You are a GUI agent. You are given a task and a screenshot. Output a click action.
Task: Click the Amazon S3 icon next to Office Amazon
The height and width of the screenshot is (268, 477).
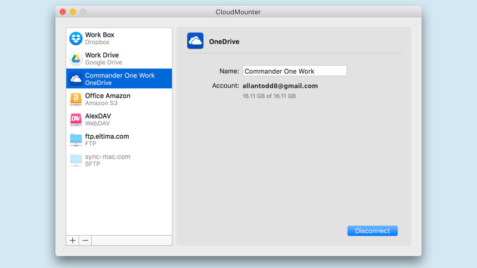(x=76, y=99)
